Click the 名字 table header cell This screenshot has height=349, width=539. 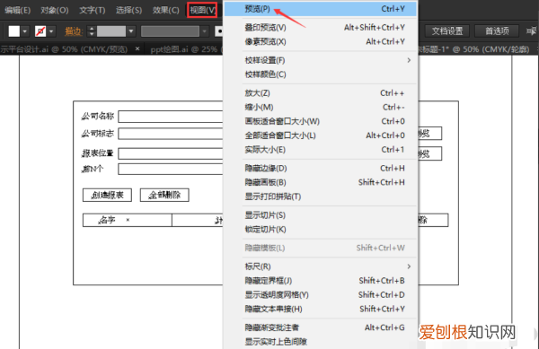[128, 220]
